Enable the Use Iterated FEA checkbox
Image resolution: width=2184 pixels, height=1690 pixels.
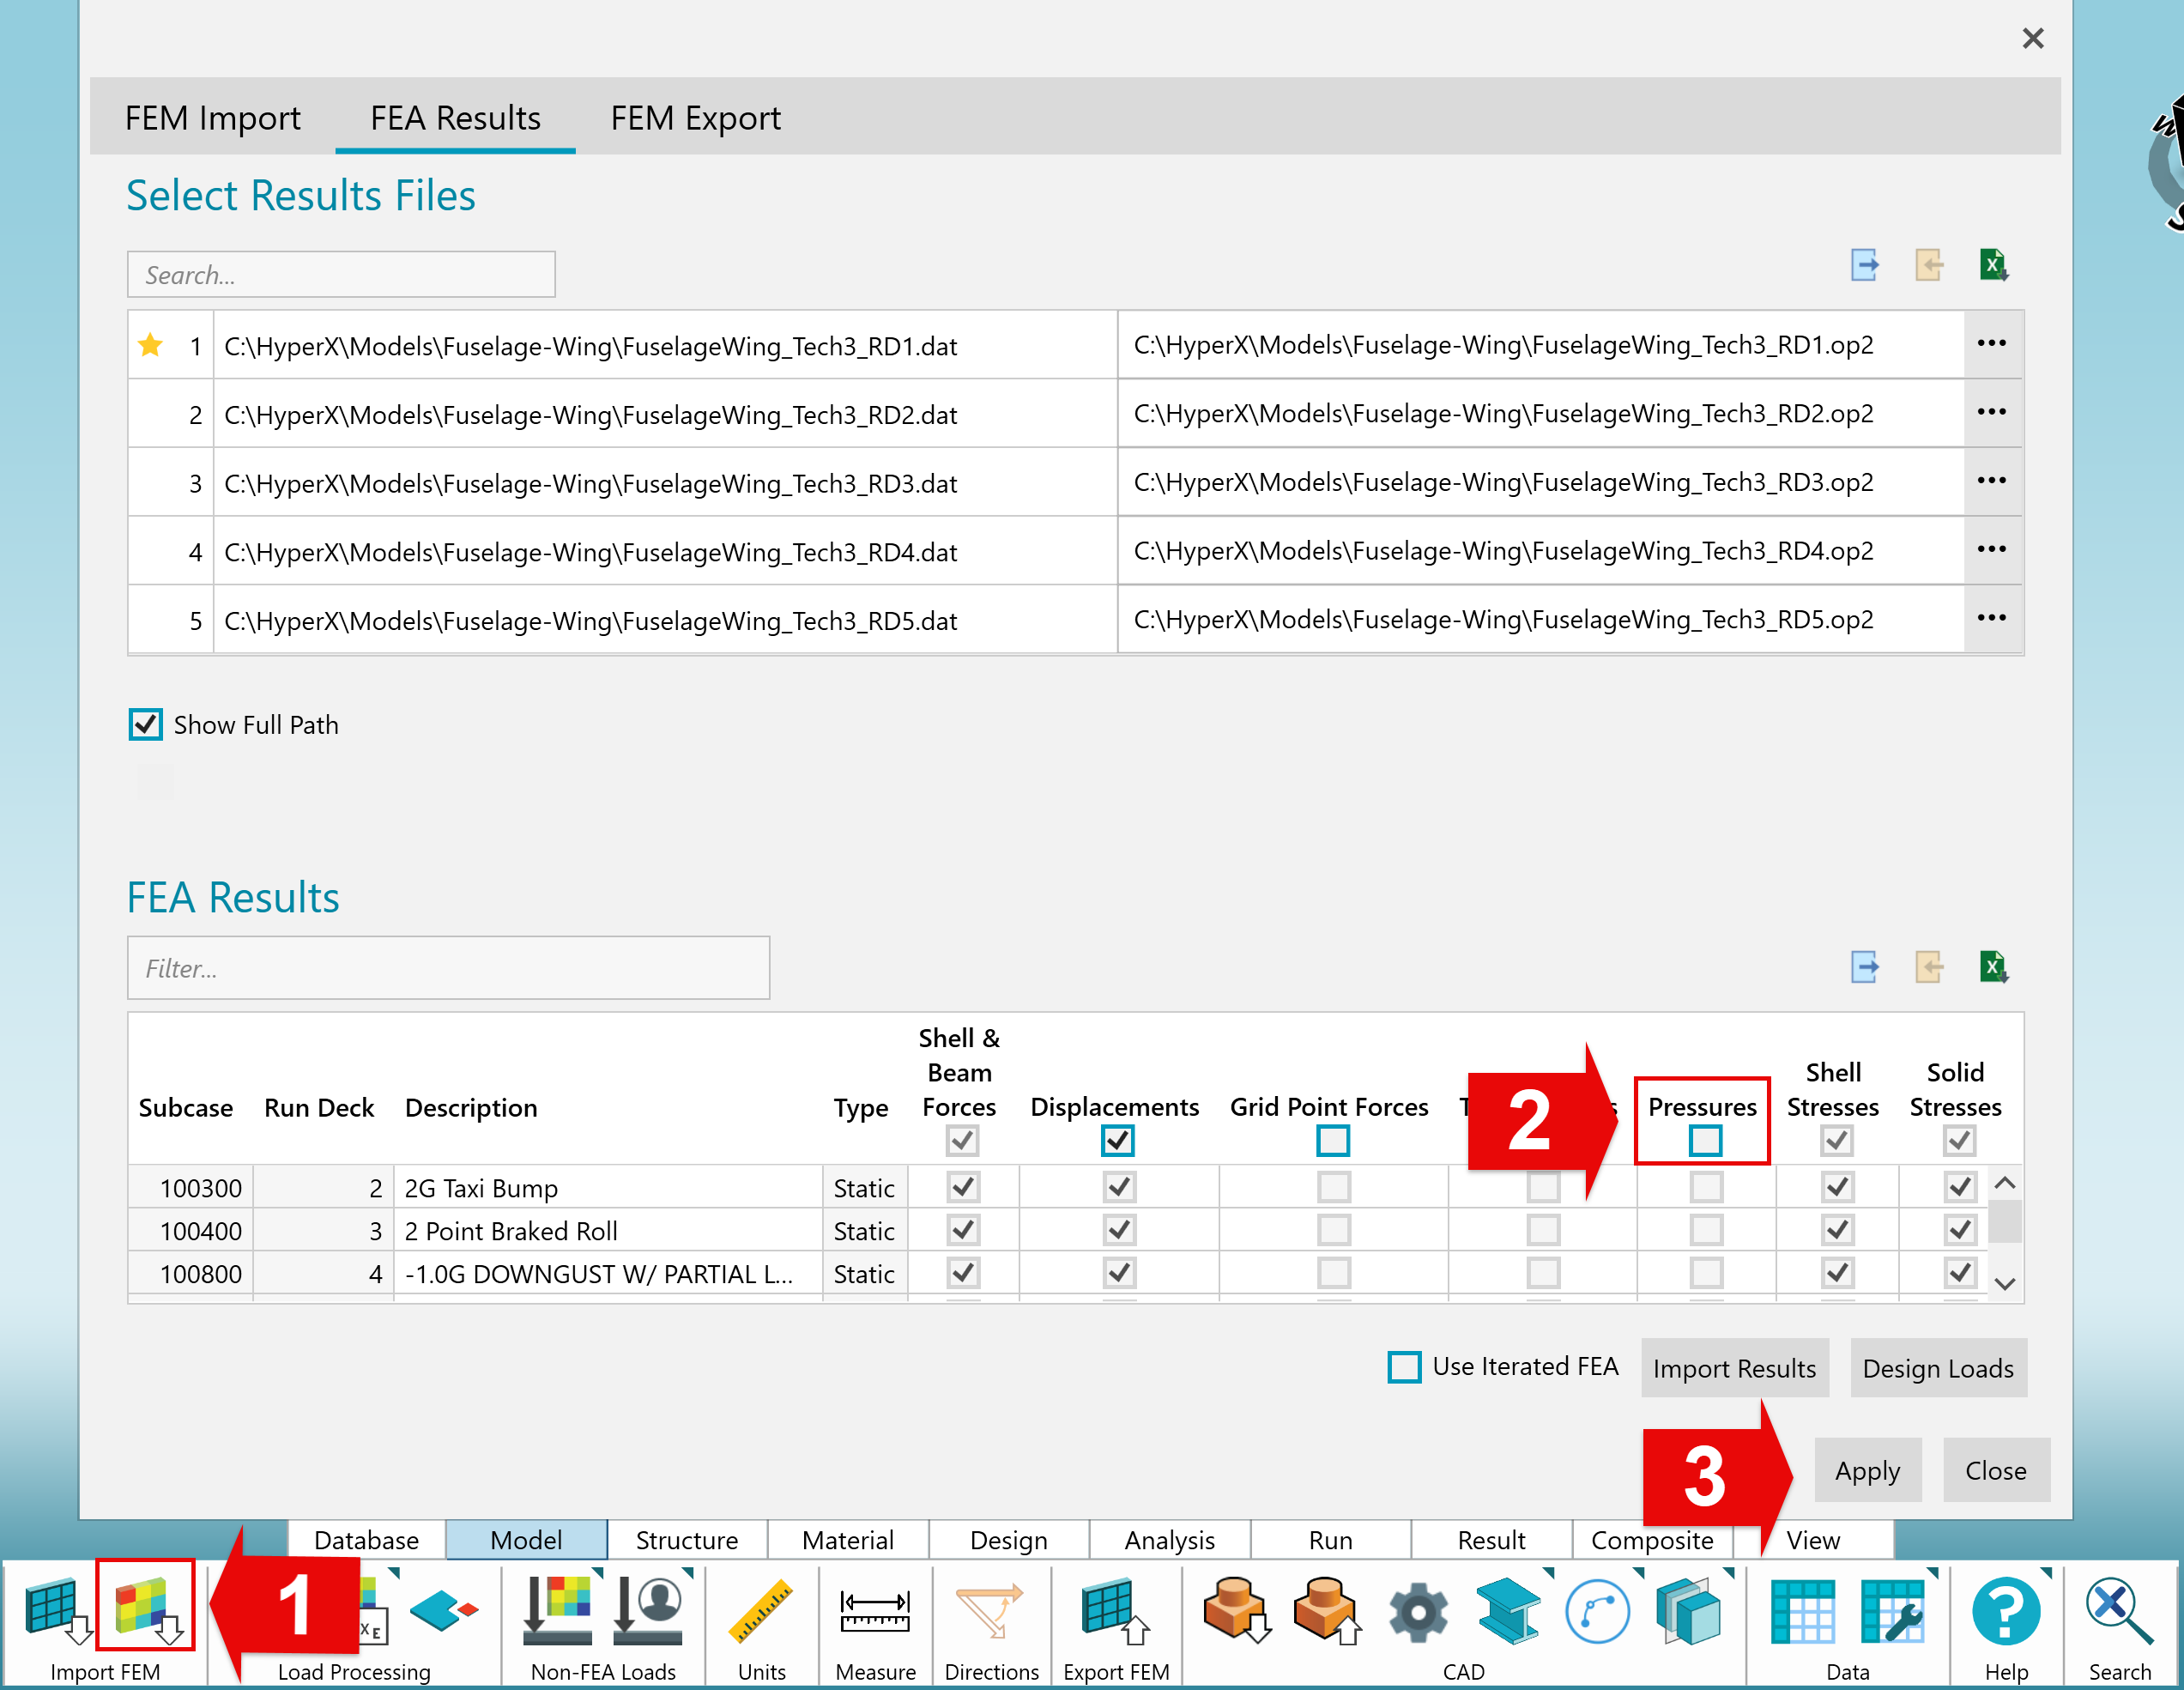tap(1404, 1367)
